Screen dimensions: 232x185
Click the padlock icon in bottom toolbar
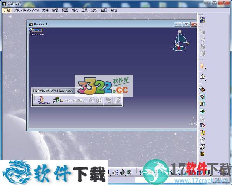click(122, 172)
